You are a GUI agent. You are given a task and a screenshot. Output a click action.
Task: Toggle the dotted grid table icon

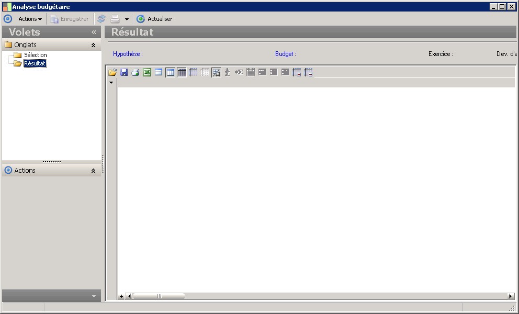(182, 72)
